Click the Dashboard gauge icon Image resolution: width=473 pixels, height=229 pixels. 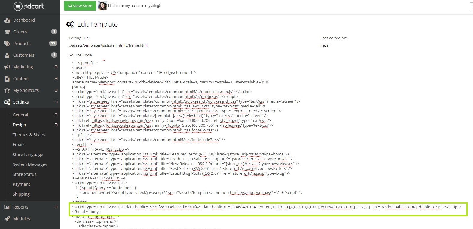[7, 20]
